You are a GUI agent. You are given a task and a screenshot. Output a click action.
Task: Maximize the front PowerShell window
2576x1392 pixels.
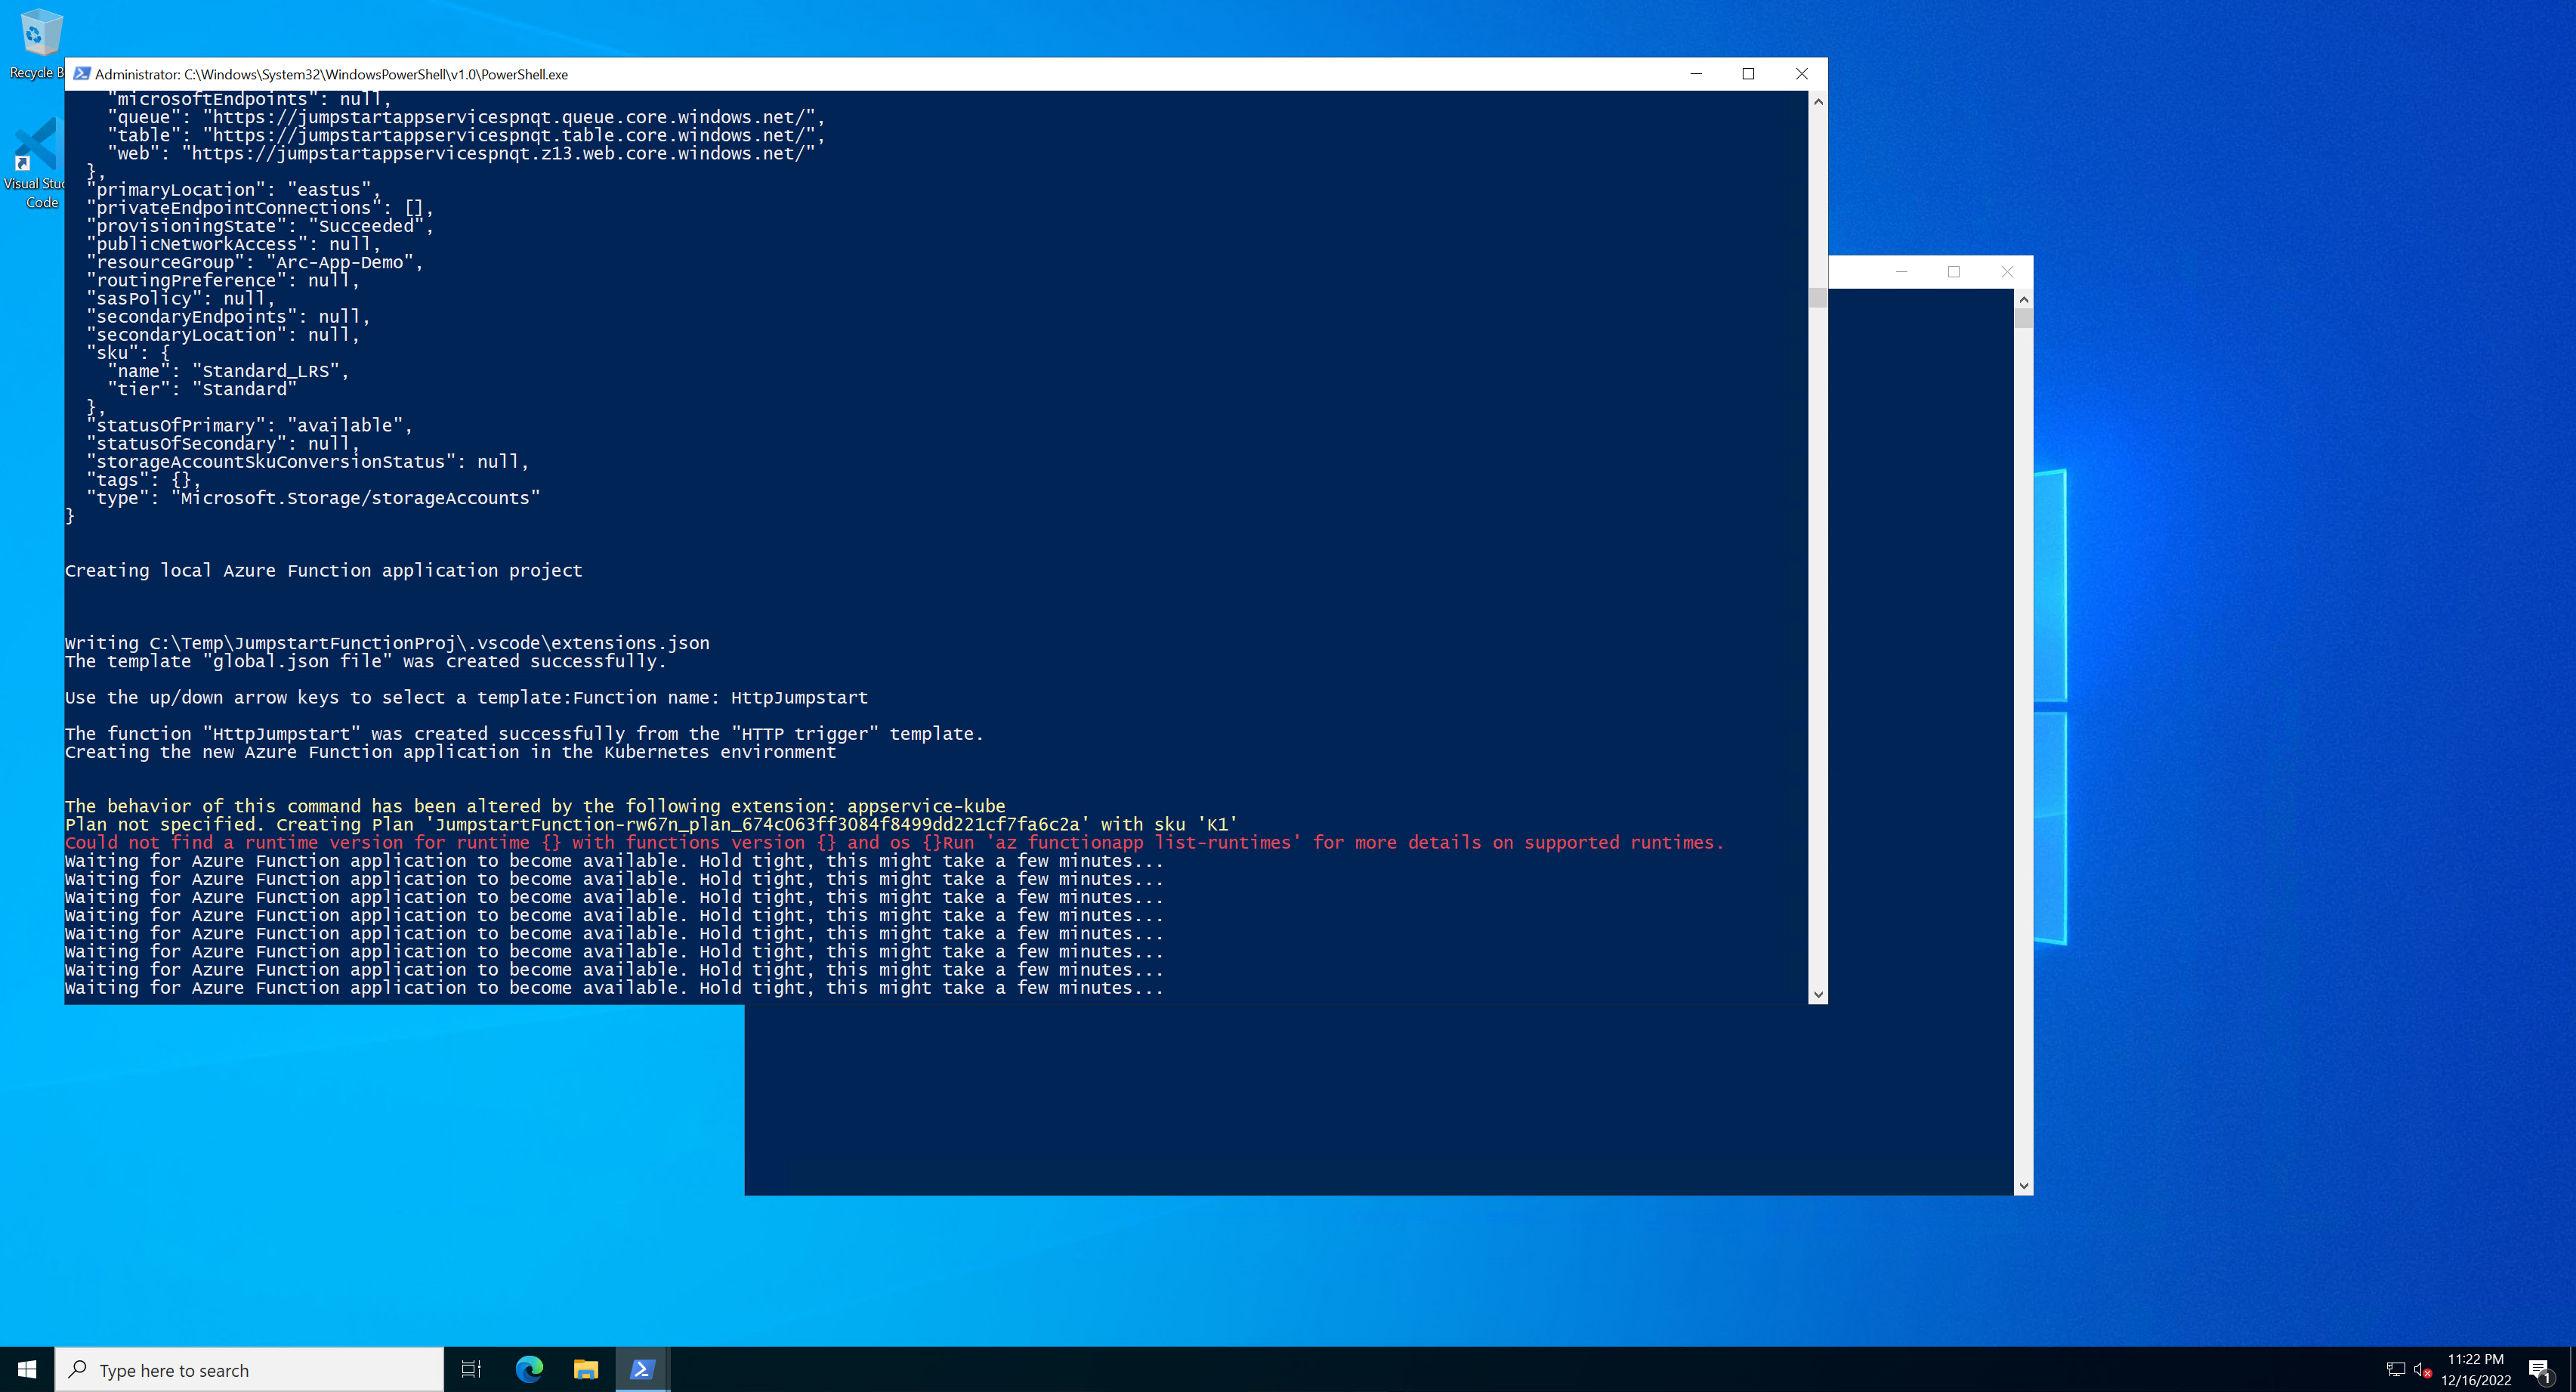click(x=1748, y=74)
